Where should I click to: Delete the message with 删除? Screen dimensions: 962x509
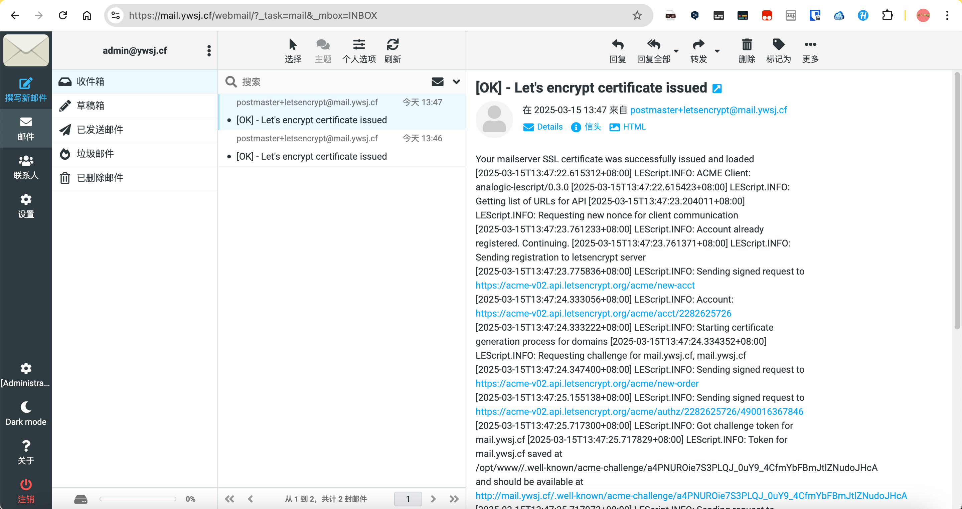click(x=747, y=50)
